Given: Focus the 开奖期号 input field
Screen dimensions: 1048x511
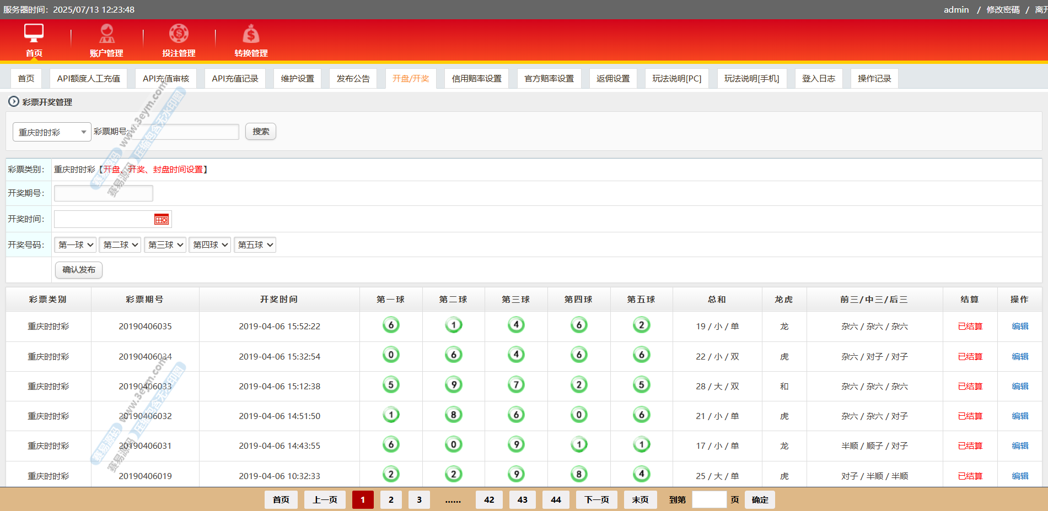Looking at the screenshot, I should 104,193.
